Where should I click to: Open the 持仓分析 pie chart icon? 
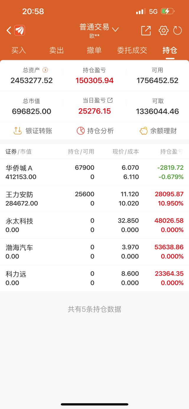[x=81, y=131]
